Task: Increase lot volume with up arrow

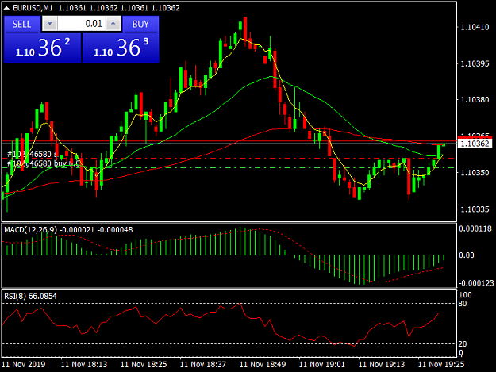Action: [x=113, y=24]
